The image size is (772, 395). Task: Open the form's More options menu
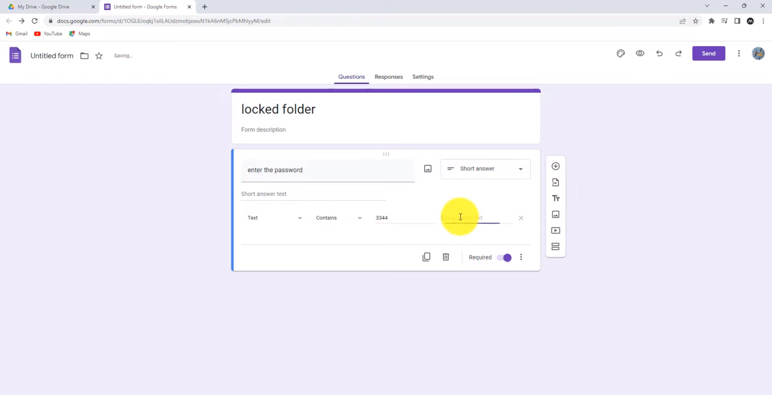pyautogui.click(x=739, y=54)
